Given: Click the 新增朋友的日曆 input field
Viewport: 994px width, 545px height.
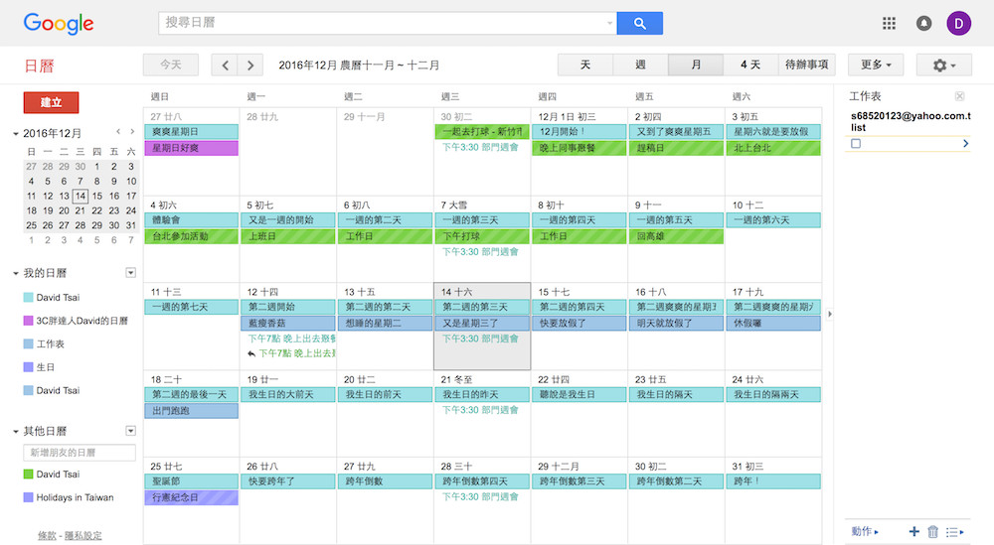Looking at the screenshot, I should point(80,453).
